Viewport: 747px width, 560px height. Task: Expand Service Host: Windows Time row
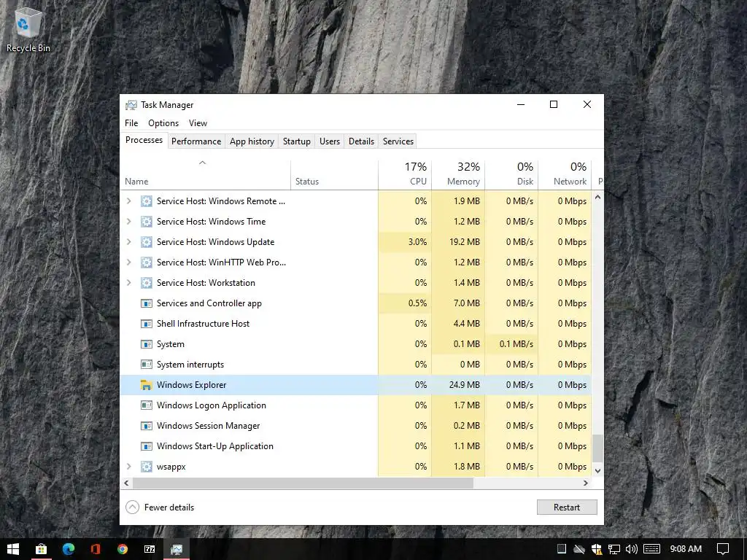(128, 222)
